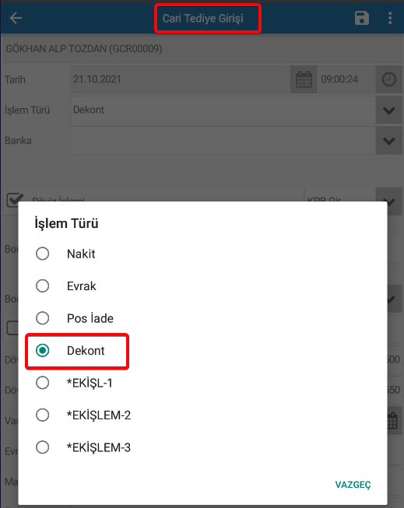The height and width of the screenshot is (508, 404).
Task: Expand the İşlem Türü dropdown arrow
Action: [x=389, y=110]
